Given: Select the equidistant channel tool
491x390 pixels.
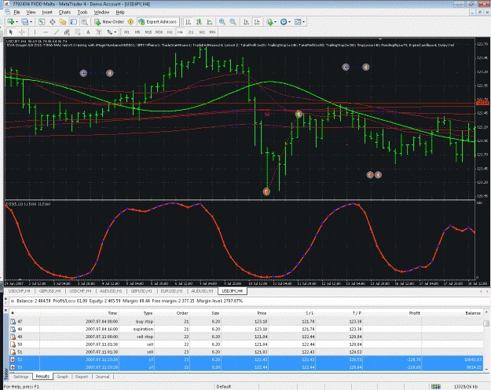Looking at the screenshot, I should [67, 32].
